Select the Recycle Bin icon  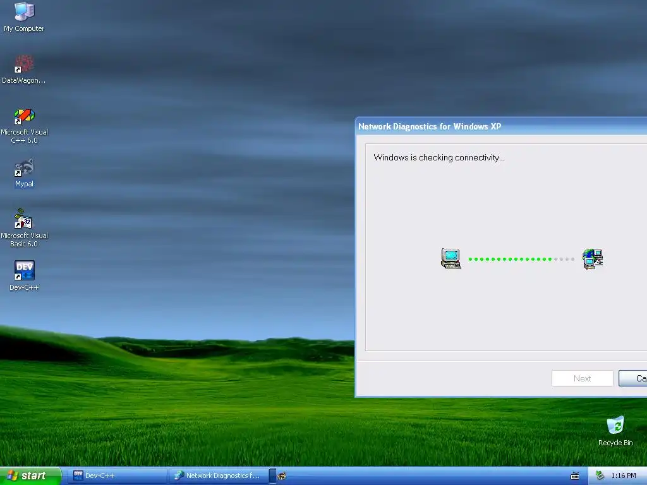coord(615,431)
